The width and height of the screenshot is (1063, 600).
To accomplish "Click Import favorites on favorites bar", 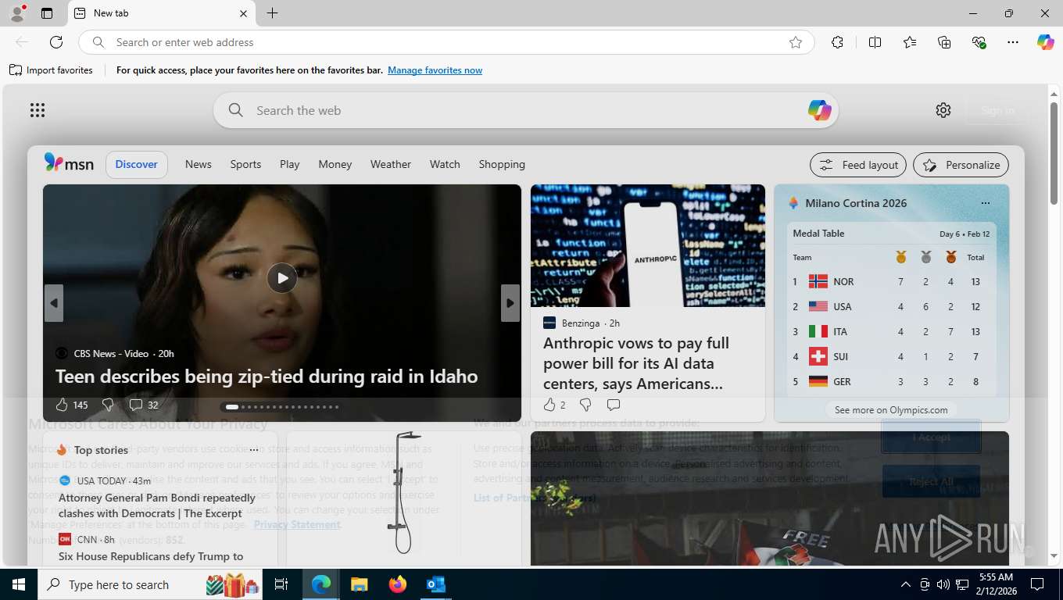I will (x=52, y=70).
